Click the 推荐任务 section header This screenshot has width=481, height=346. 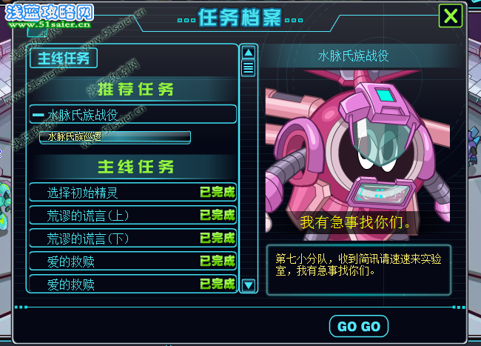(135, 90)
